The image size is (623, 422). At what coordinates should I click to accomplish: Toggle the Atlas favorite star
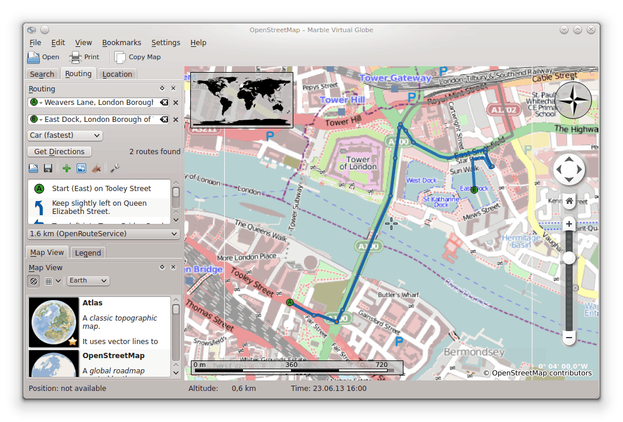(73, 341)
